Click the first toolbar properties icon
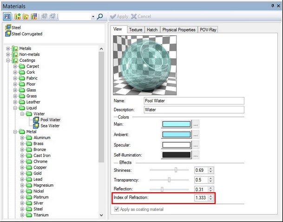 point(8,16)
